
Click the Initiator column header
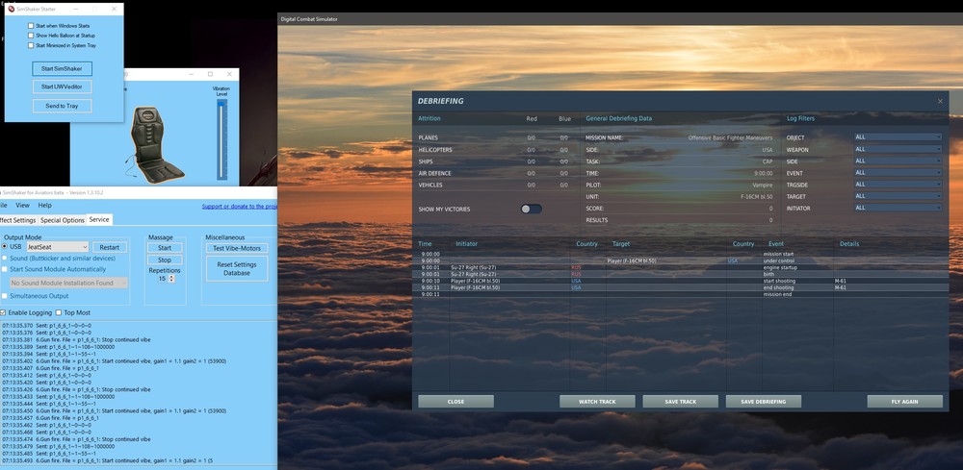[466, 244]
